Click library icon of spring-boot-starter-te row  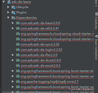pyautogui.click(x=18, y=71)
